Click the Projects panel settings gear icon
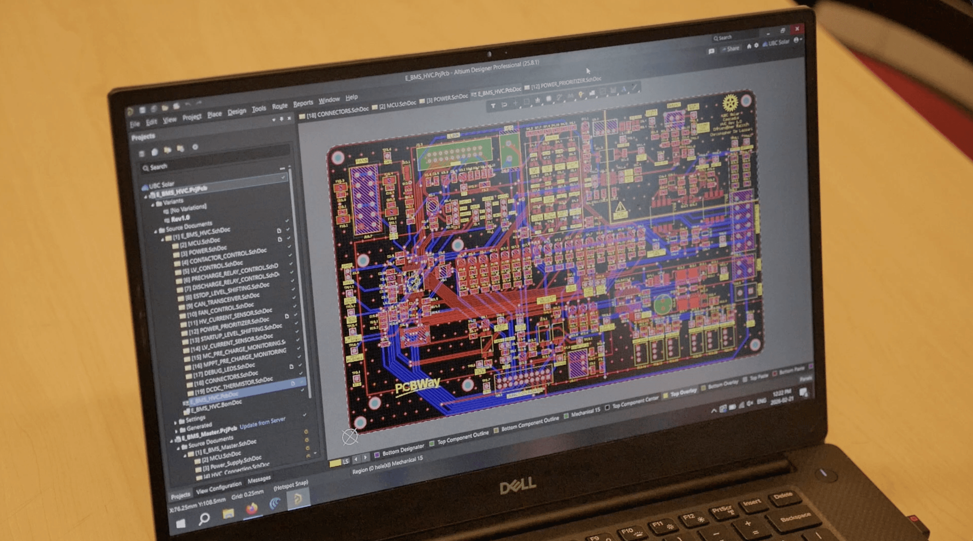 click(x=195, y=147)
